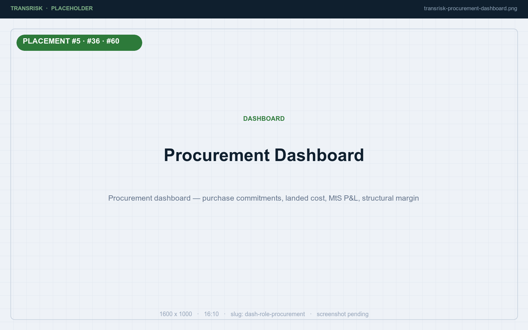Screen dimensions: 528x330
Task: Click the screenshot pending status text
Action: point(343,314)
